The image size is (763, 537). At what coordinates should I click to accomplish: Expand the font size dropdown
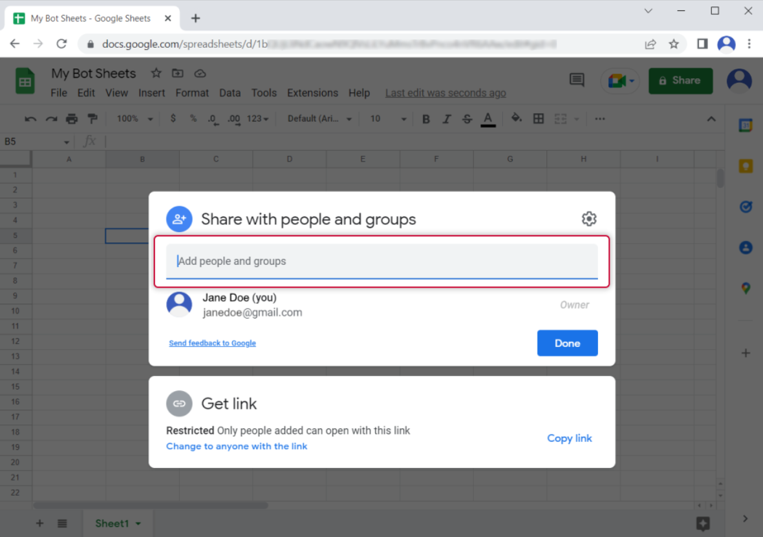click(388, 119)
